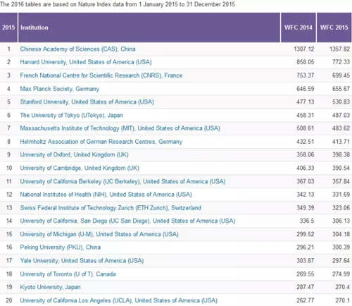
Task: Click French National Centre for Scientific Research link
Action: tap(101, 75)
